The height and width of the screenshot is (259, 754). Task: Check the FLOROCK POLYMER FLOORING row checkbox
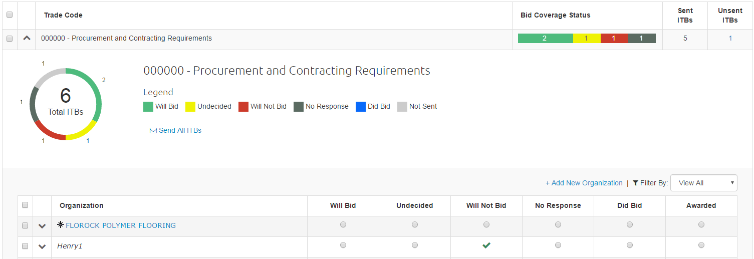tap(25, 225)
